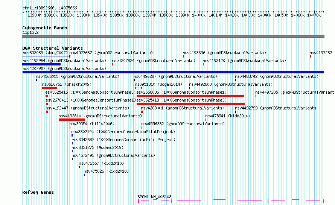Click the nsv4192447 variant label
Viewport: 335px width, 205px height.
coord(87,108)
